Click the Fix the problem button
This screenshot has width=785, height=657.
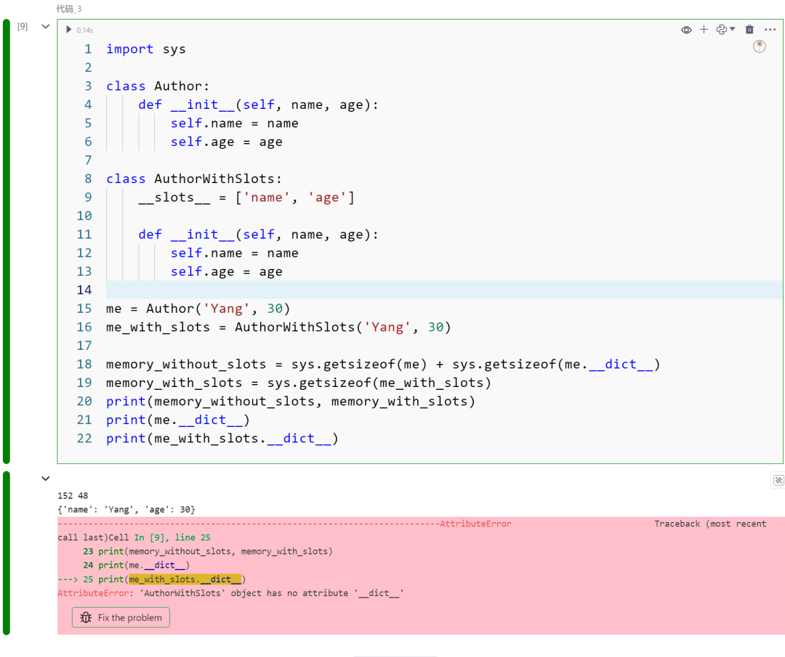(121, 618)
